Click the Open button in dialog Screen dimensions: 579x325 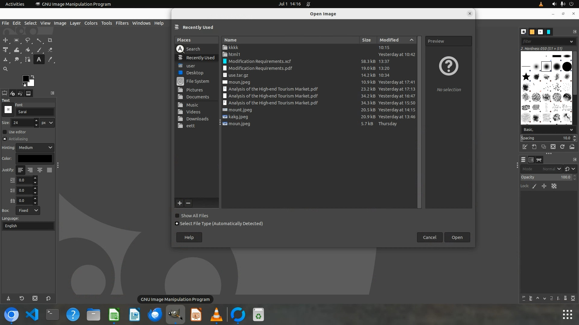(457, 237)
